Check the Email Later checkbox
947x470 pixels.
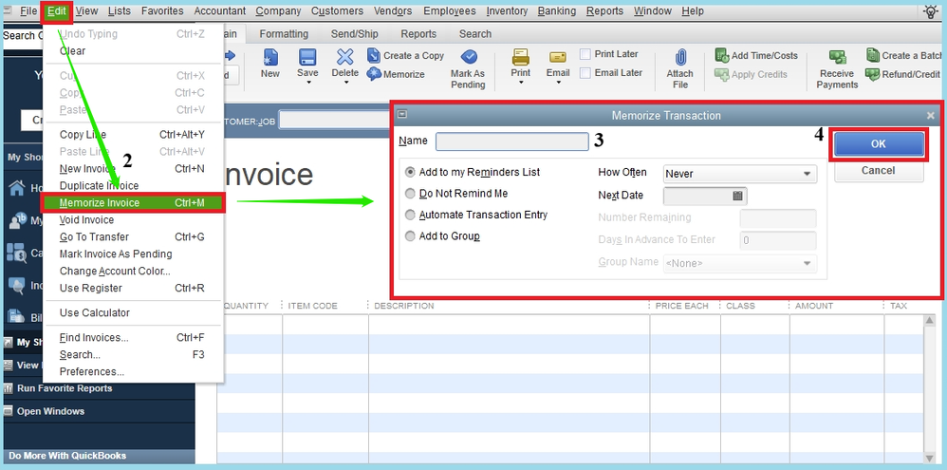point(585,73)
